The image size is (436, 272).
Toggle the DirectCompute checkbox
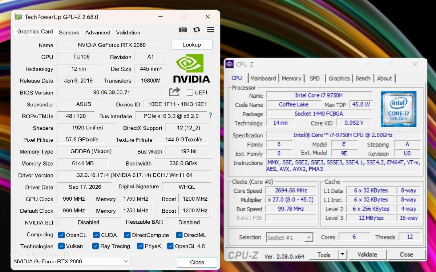tap(127, 235)
